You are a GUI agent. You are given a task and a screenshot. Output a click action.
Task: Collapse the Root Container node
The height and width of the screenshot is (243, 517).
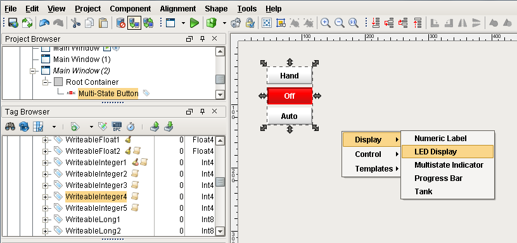(45, 82)
